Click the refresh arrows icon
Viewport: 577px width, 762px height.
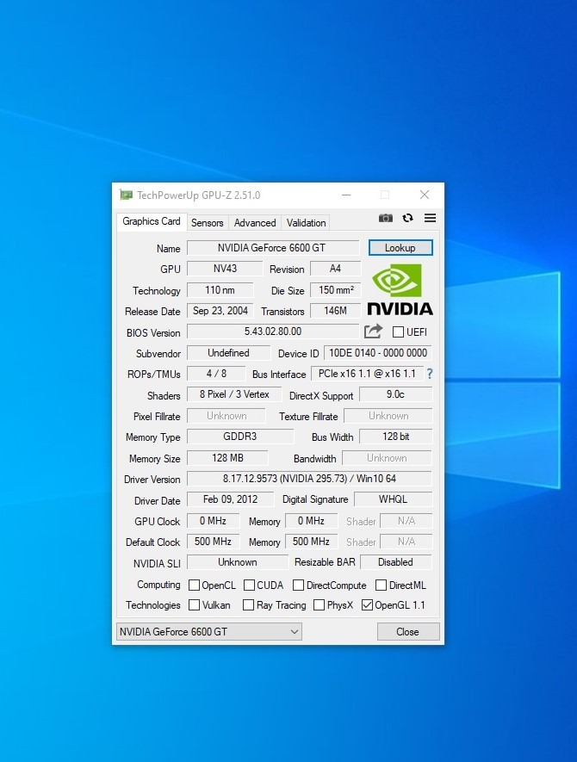[408, 218]
